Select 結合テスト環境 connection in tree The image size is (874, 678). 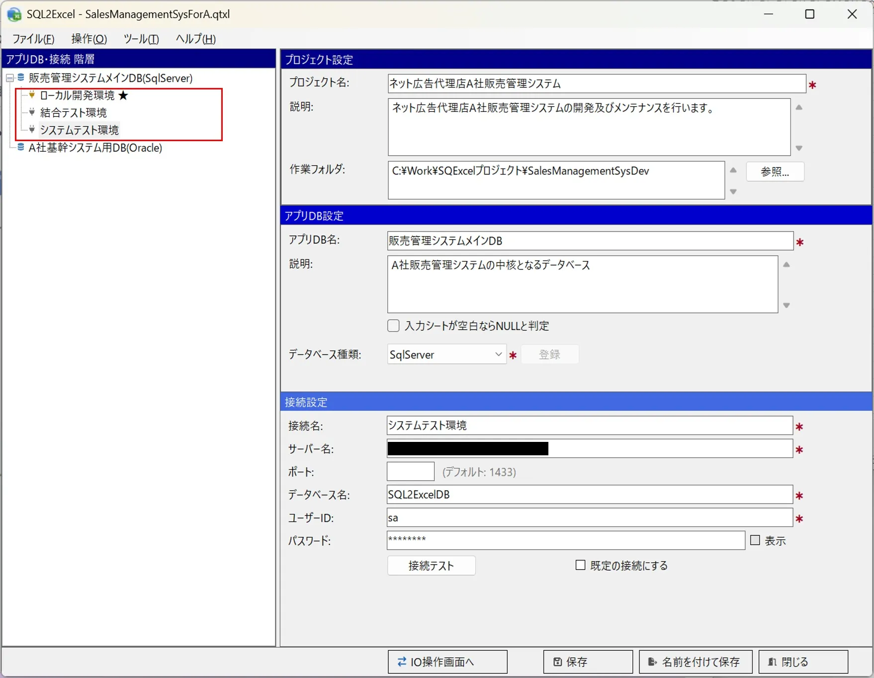click(74, 112)
